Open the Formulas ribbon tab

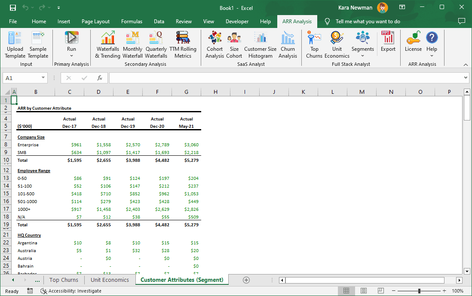point(132,21)
